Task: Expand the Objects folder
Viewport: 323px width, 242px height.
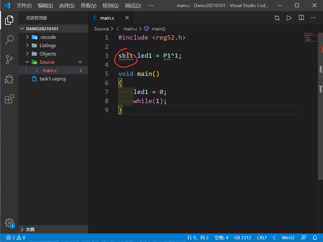Action: tap(28, 54)
